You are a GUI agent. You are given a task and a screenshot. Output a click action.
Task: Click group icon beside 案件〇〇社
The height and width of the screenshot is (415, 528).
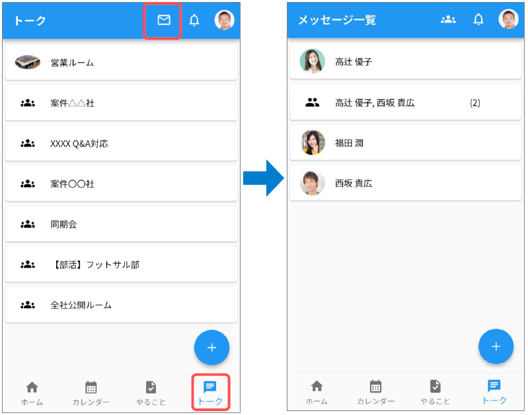click(28, 183)
